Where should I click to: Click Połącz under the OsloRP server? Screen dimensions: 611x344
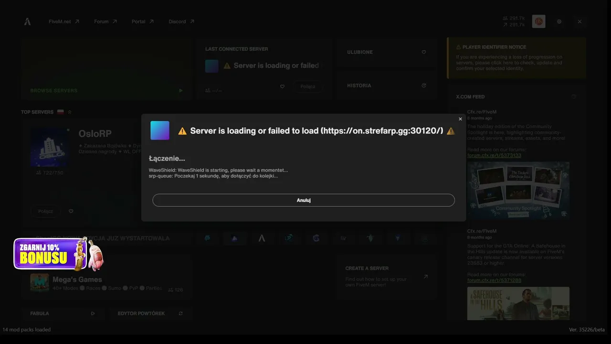(46, 211)
